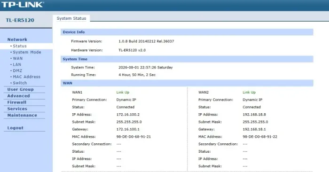Expand the Maintenance menu
The height and width of the screenshot is (172, 329).
[22, 115]
